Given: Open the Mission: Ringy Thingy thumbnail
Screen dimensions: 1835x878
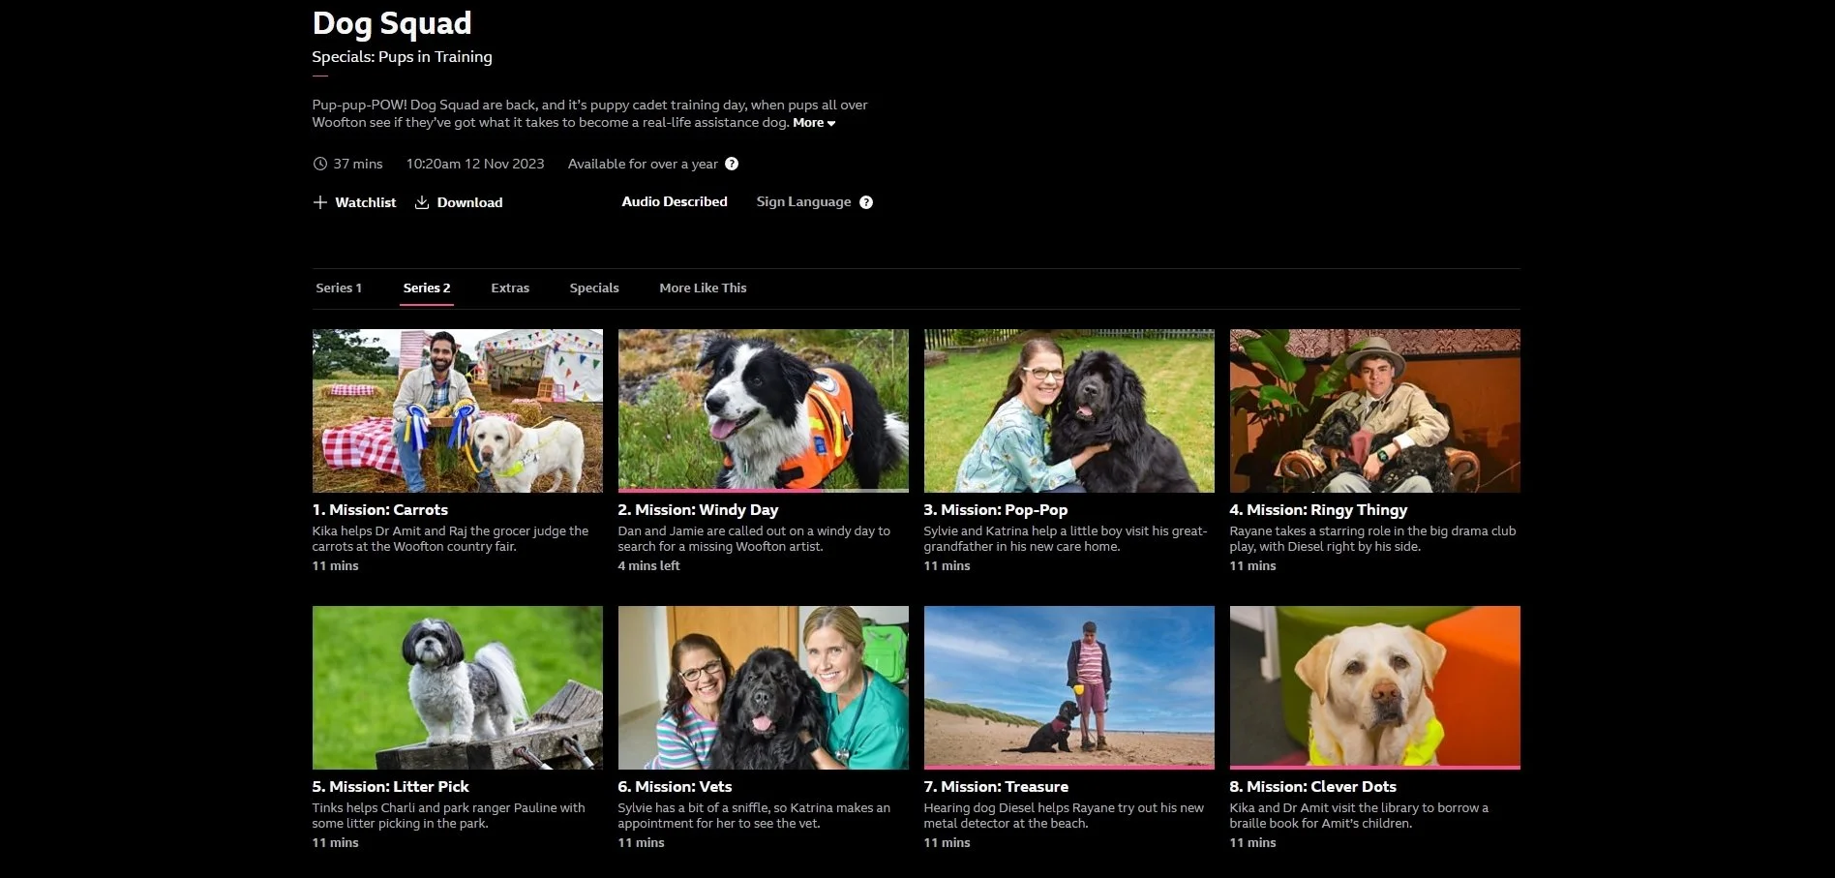Looking at the screenshot, I should [1375, 410].
